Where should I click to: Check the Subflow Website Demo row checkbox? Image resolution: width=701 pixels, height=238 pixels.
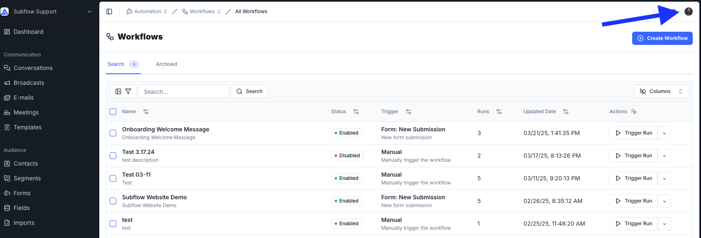(113, 201)
